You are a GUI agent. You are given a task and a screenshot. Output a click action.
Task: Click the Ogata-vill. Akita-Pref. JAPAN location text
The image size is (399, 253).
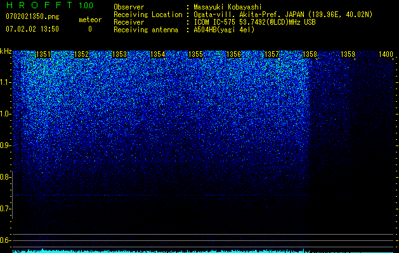pyautogui.click(x=283, y=15)
